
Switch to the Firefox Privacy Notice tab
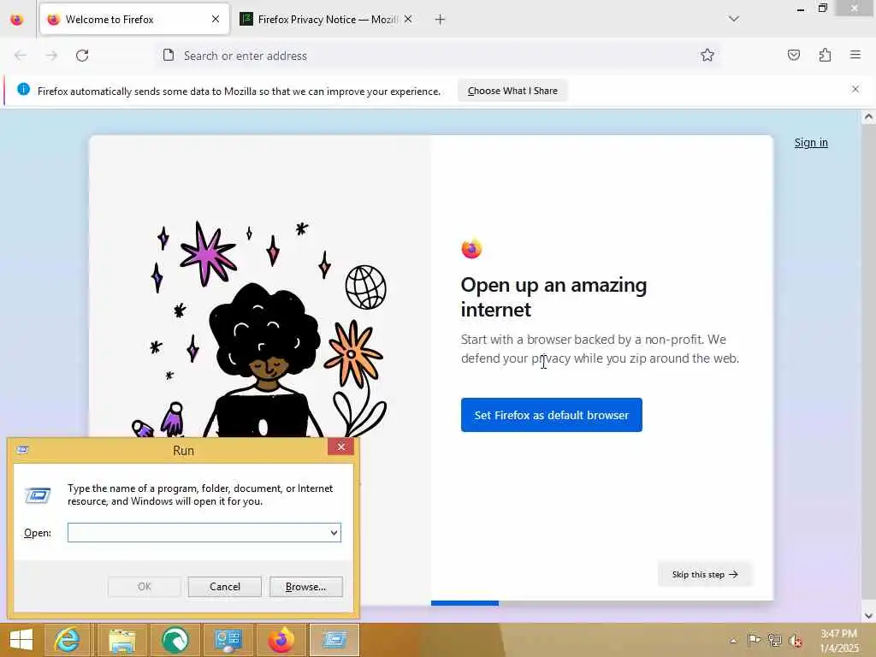click(327, 20)
